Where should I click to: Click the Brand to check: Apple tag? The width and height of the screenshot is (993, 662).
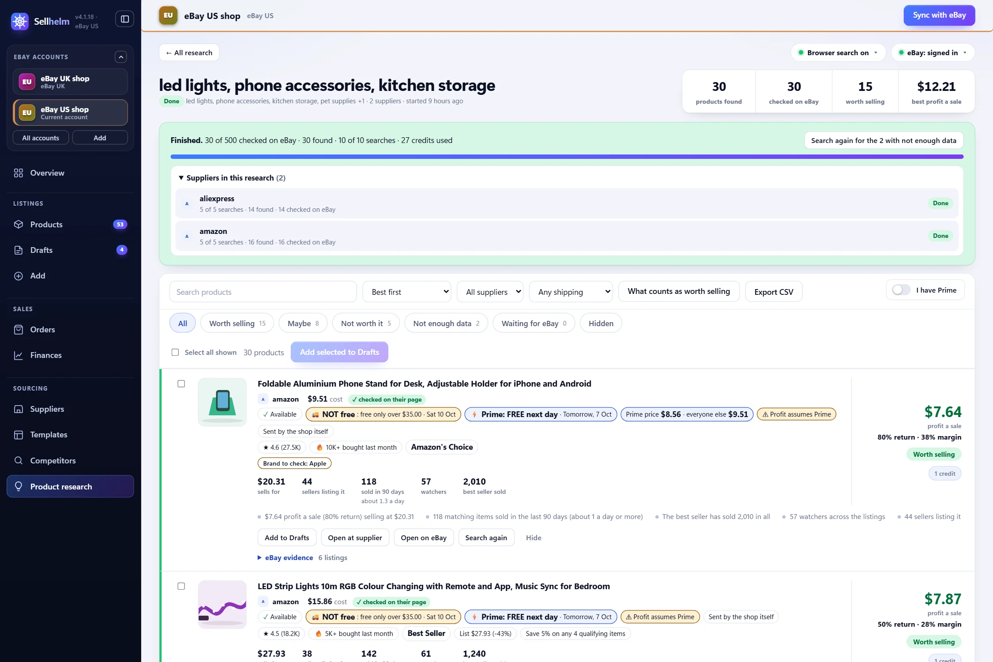(294, 463)
